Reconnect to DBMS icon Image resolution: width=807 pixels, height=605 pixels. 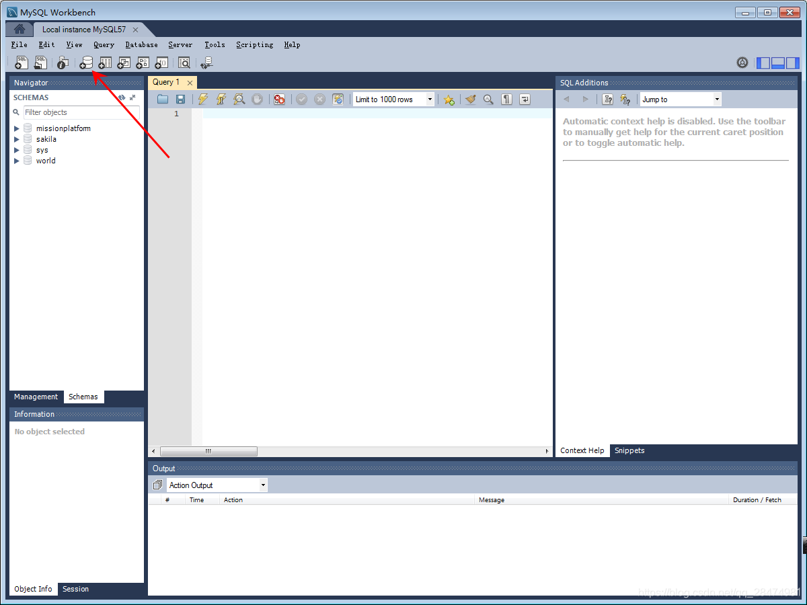(206, 63)
